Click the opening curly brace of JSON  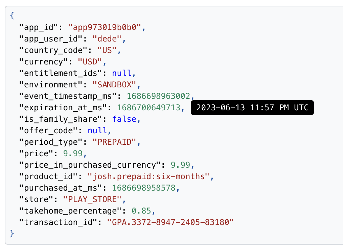click(x=12, y=16)
